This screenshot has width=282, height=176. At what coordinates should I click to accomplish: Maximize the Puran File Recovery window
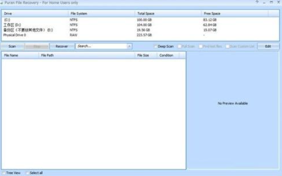[x=271, y=2]
